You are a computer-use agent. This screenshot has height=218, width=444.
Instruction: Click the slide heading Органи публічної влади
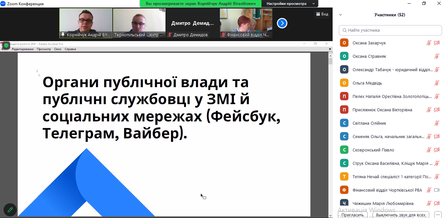(x=161, y=108)
